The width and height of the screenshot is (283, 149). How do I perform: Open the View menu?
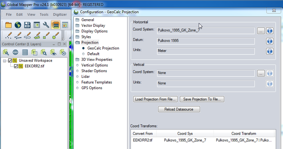(x=31, y=14)
